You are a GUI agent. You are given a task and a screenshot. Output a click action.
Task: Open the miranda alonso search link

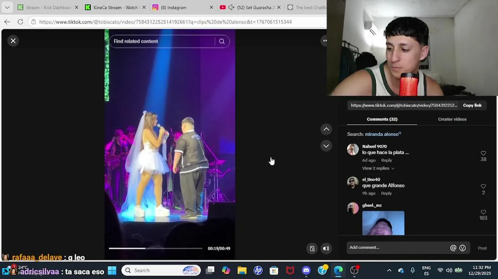[x=383, y=134]
